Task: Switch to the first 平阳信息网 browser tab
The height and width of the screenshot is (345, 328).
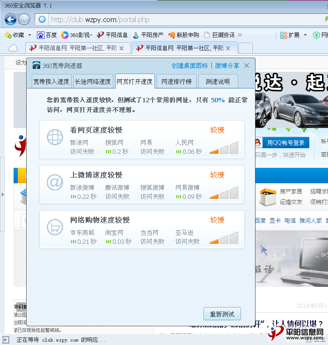Action: pos(78,48)
